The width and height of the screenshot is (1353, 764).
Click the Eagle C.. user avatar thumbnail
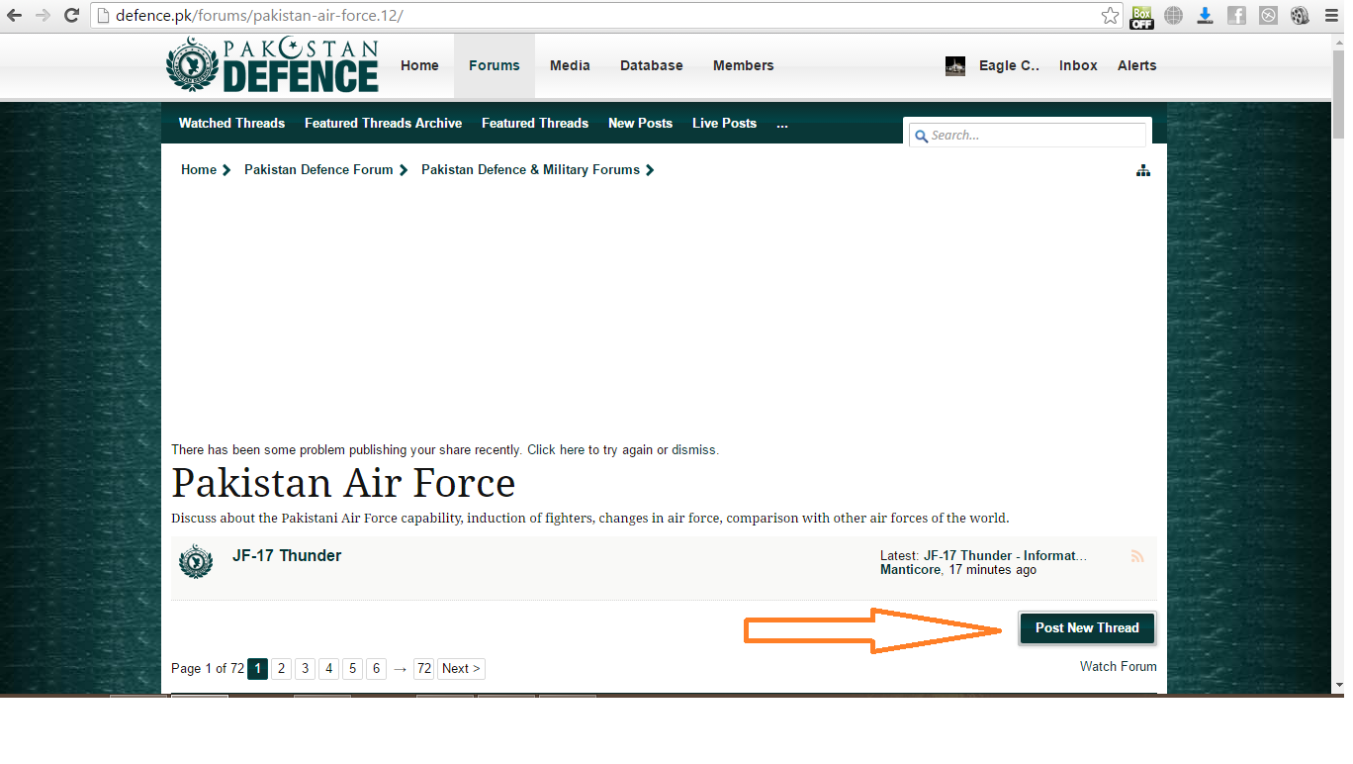pyautogui.click(x=955, y=66)
